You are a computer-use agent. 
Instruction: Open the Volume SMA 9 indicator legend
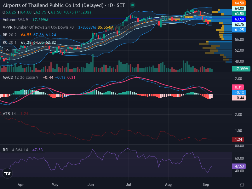point(15,20)
